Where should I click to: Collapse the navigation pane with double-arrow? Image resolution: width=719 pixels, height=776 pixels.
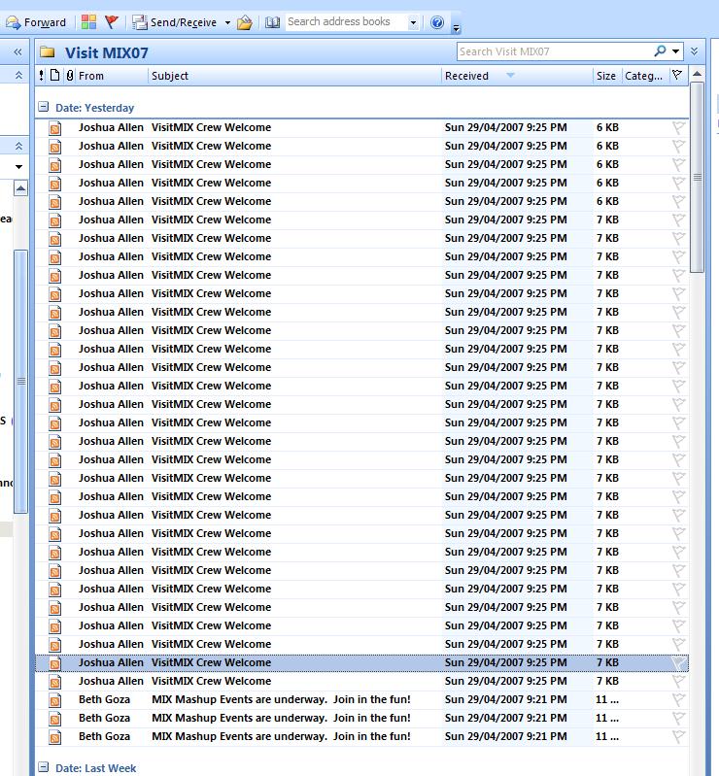click(x=17, y=52)
